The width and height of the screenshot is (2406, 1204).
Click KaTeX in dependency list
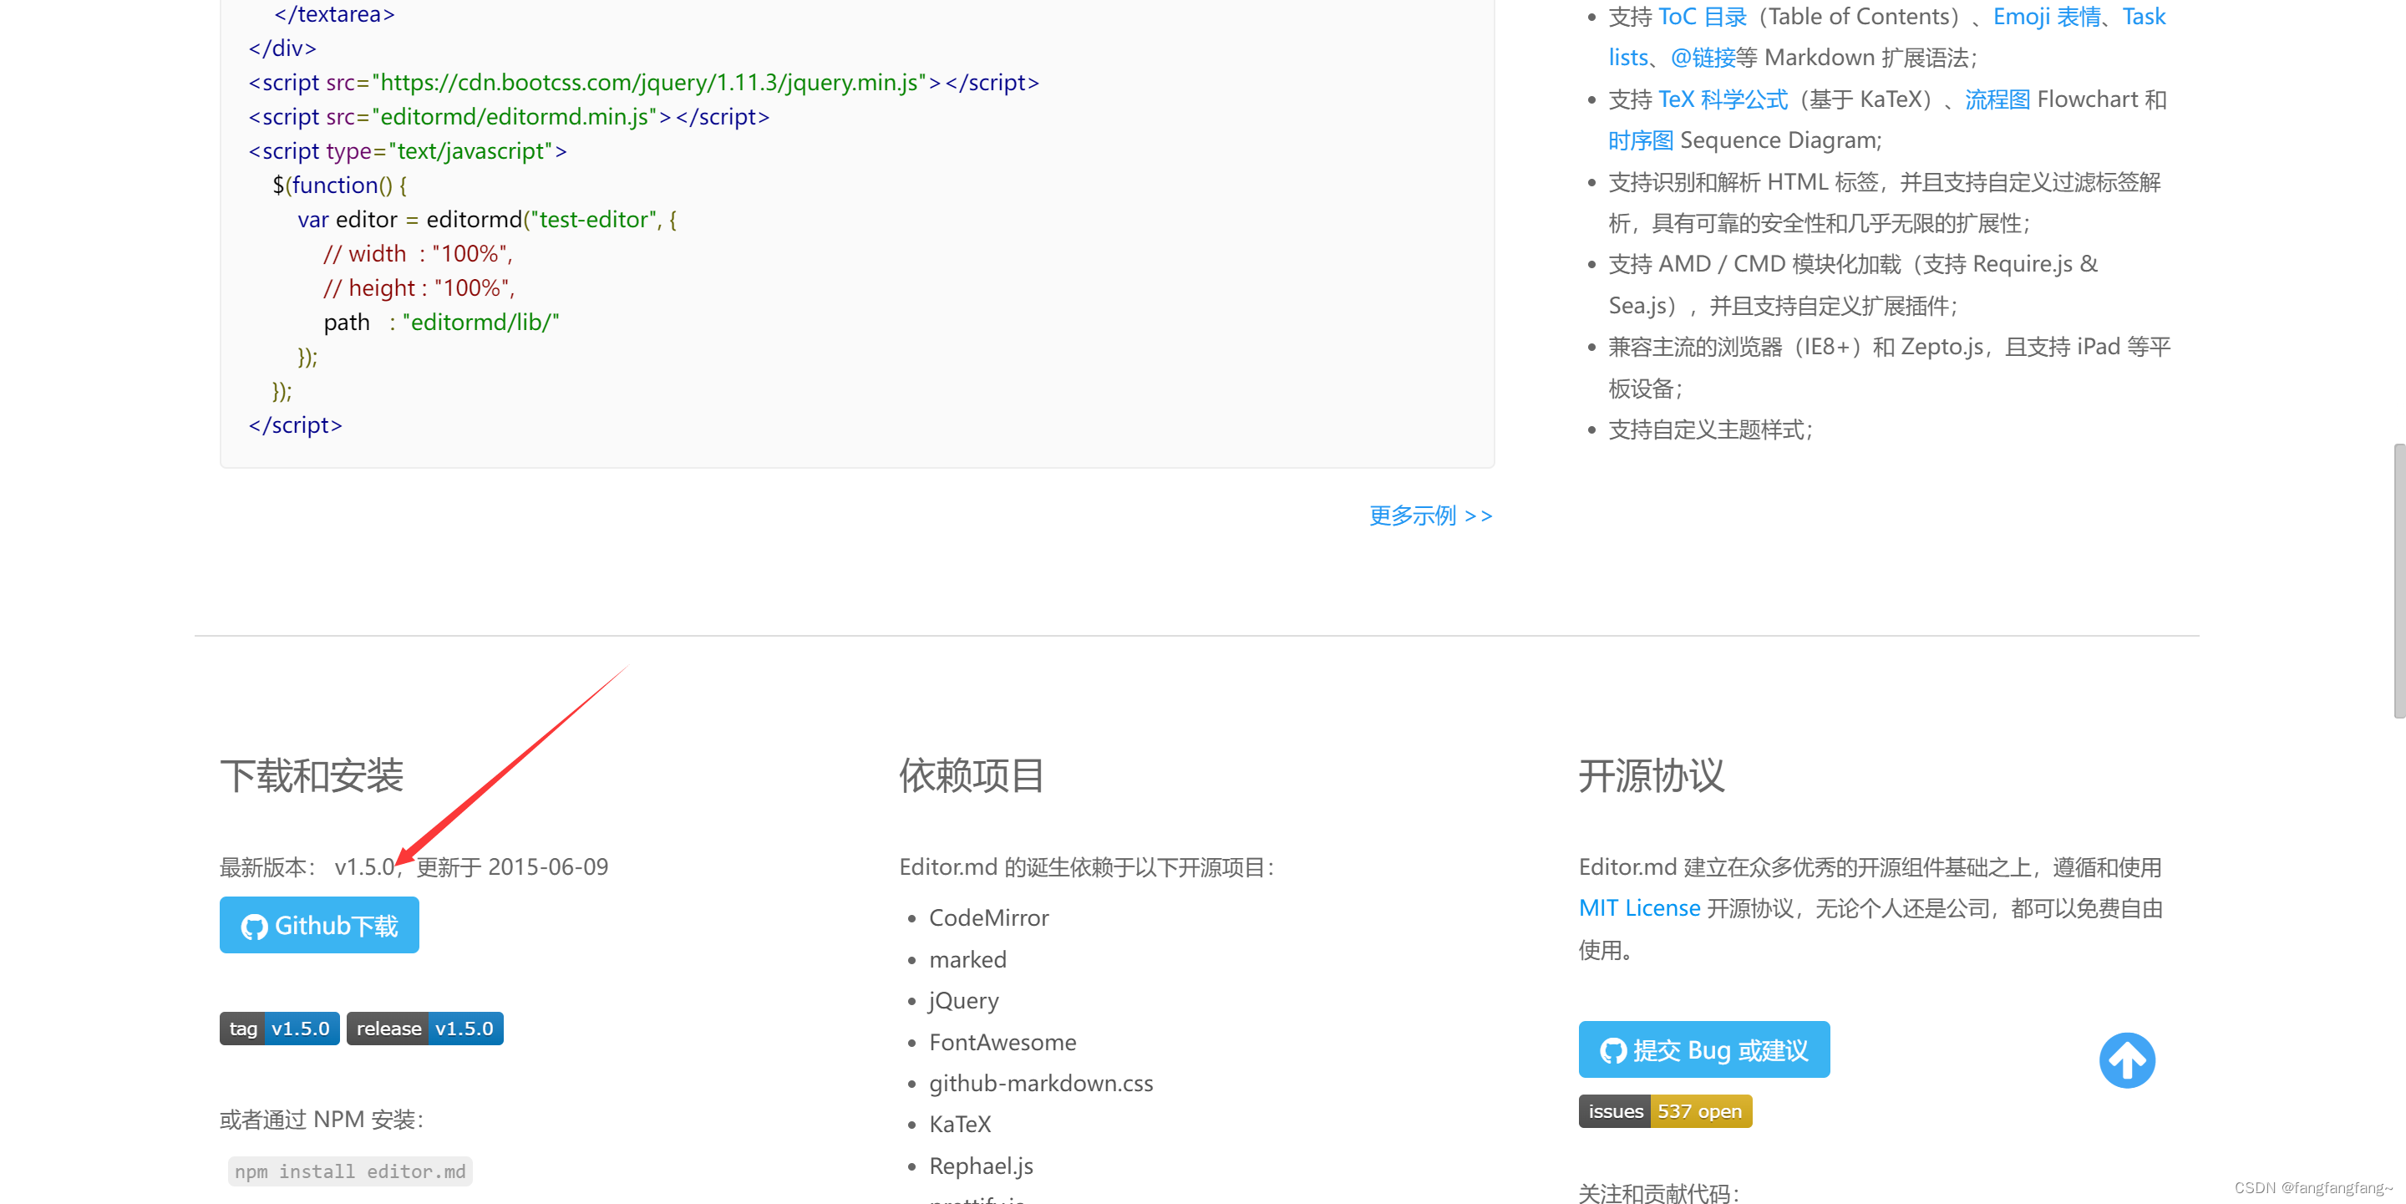coord(959,1124)
